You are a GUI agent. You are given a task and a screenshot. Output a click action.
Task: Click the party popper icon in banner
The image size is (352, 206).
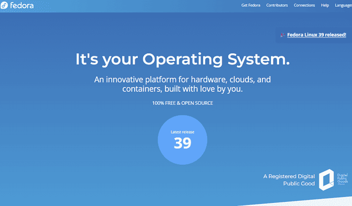click(x=283, y=35)
